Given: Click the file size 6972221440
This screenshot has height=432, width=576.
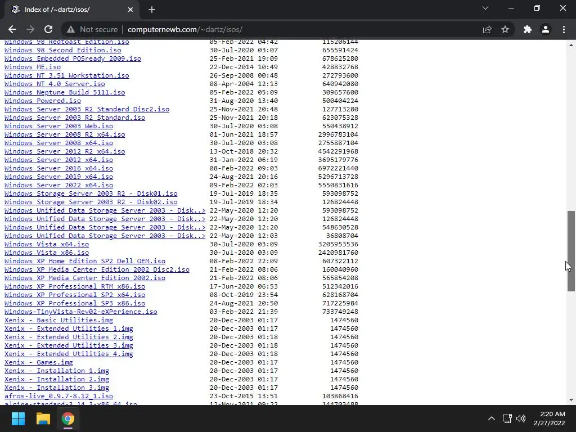Looking at the screenshot, I should pyautogui.click(x=338, y=168).
